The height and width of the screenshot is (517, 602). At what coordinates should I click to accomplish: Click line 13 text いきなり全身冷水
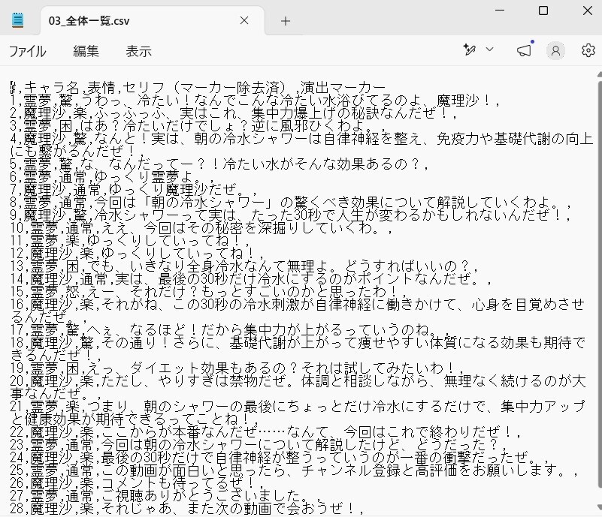(187, 266)
